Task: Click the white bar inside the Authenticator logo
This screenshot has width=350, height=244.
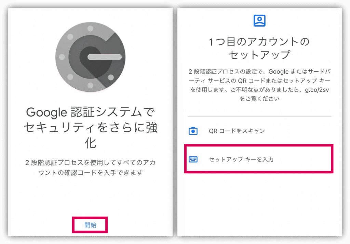Action: click(105, 57)
